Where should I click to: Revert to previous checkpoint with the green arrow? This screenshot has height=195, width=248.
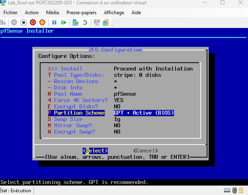click(85, 23)
